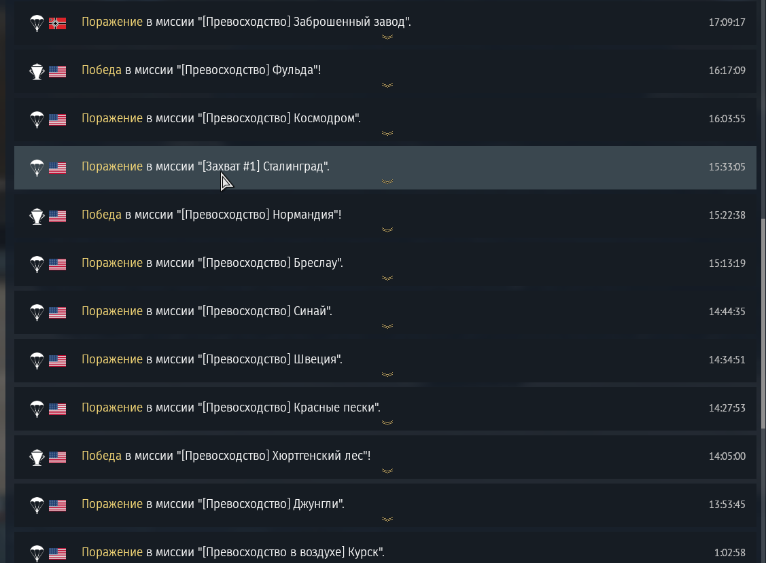Expand the Фульда victory details chevron

(x=387, y=86)
